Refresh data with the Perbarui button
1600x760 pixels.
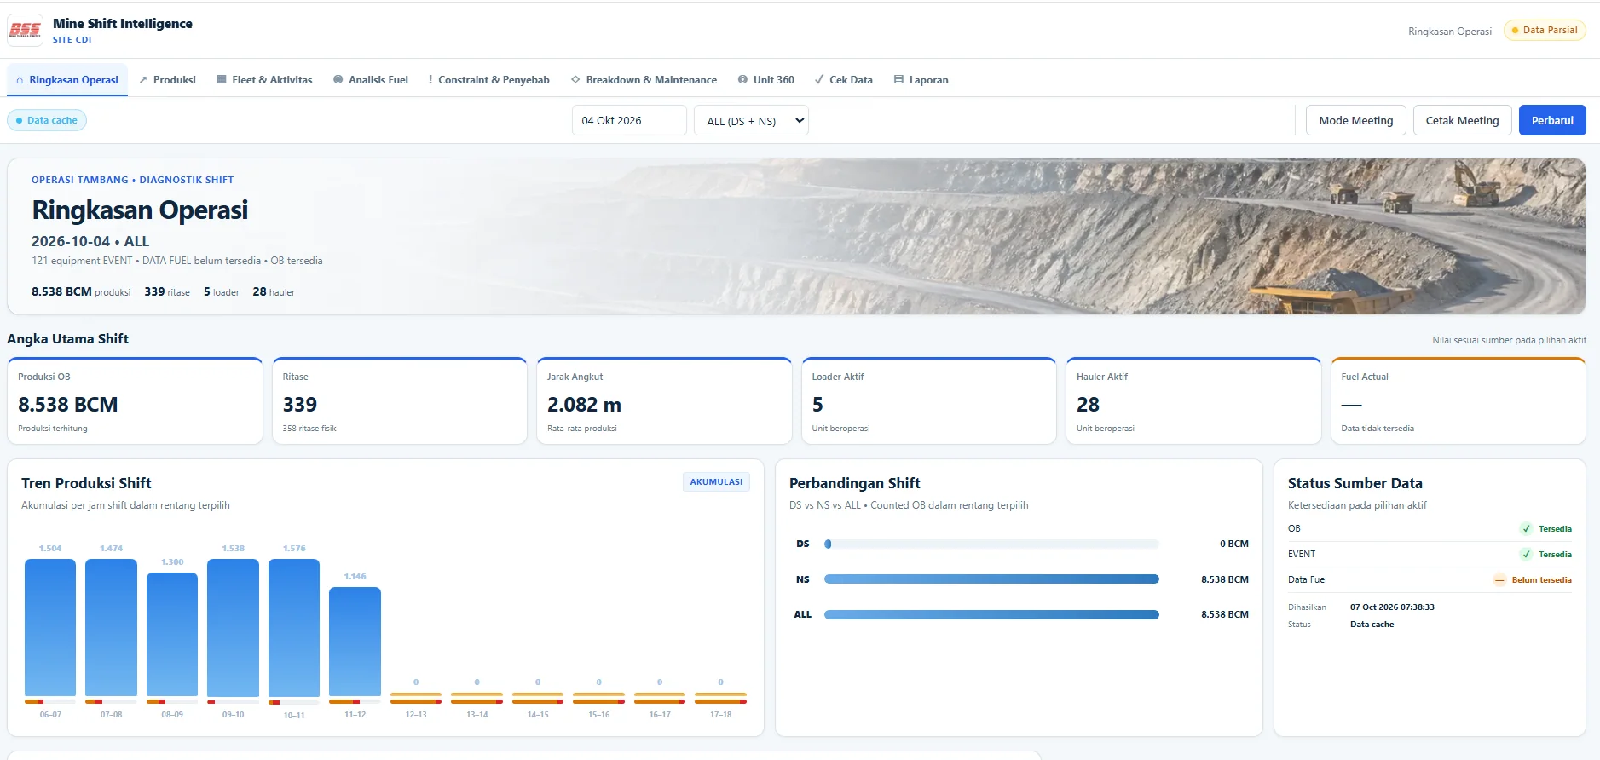(1552, 120)
